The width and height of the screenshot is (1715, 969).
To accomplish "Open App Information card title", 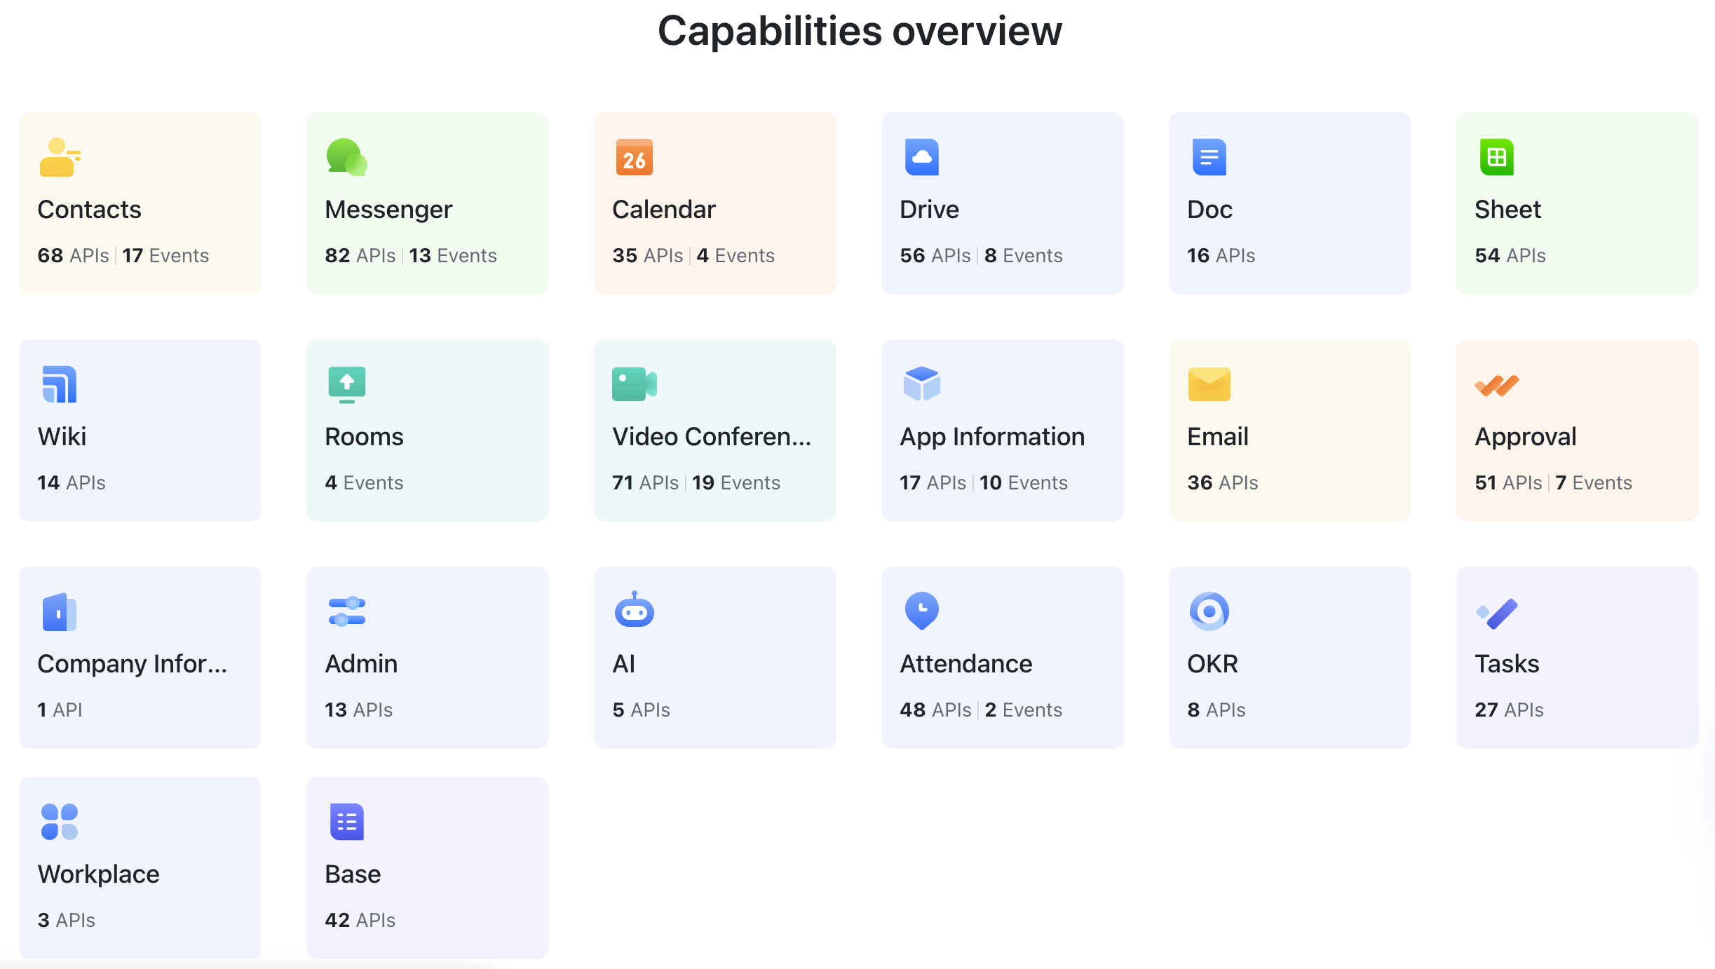I will 991,436.
